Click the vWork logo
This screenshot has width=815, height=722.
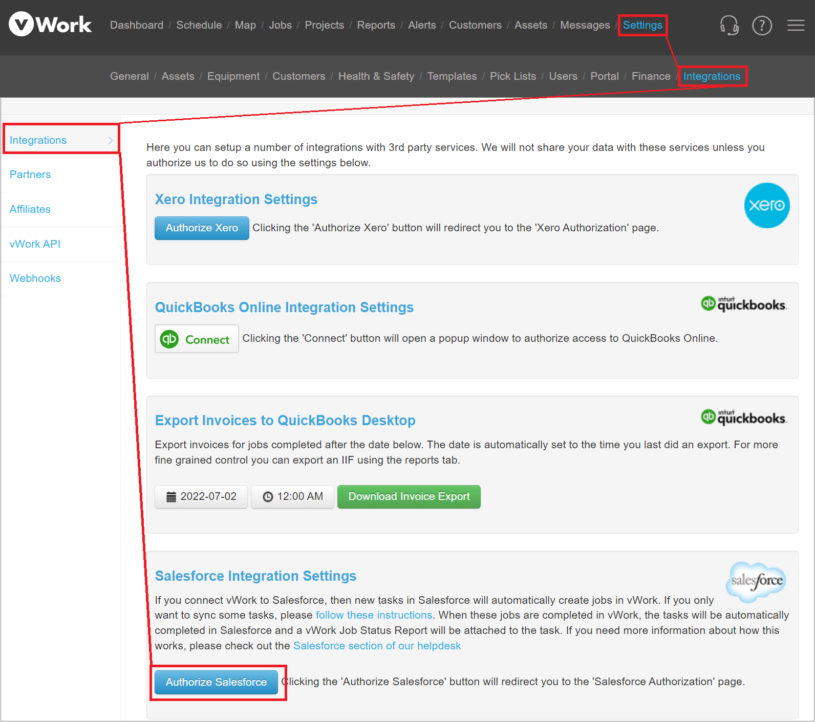pos(50,24)
